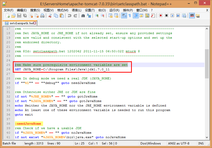Save the current recorded macro icon
This screenshot has height=148, width=212.
[x=184, y=16]
